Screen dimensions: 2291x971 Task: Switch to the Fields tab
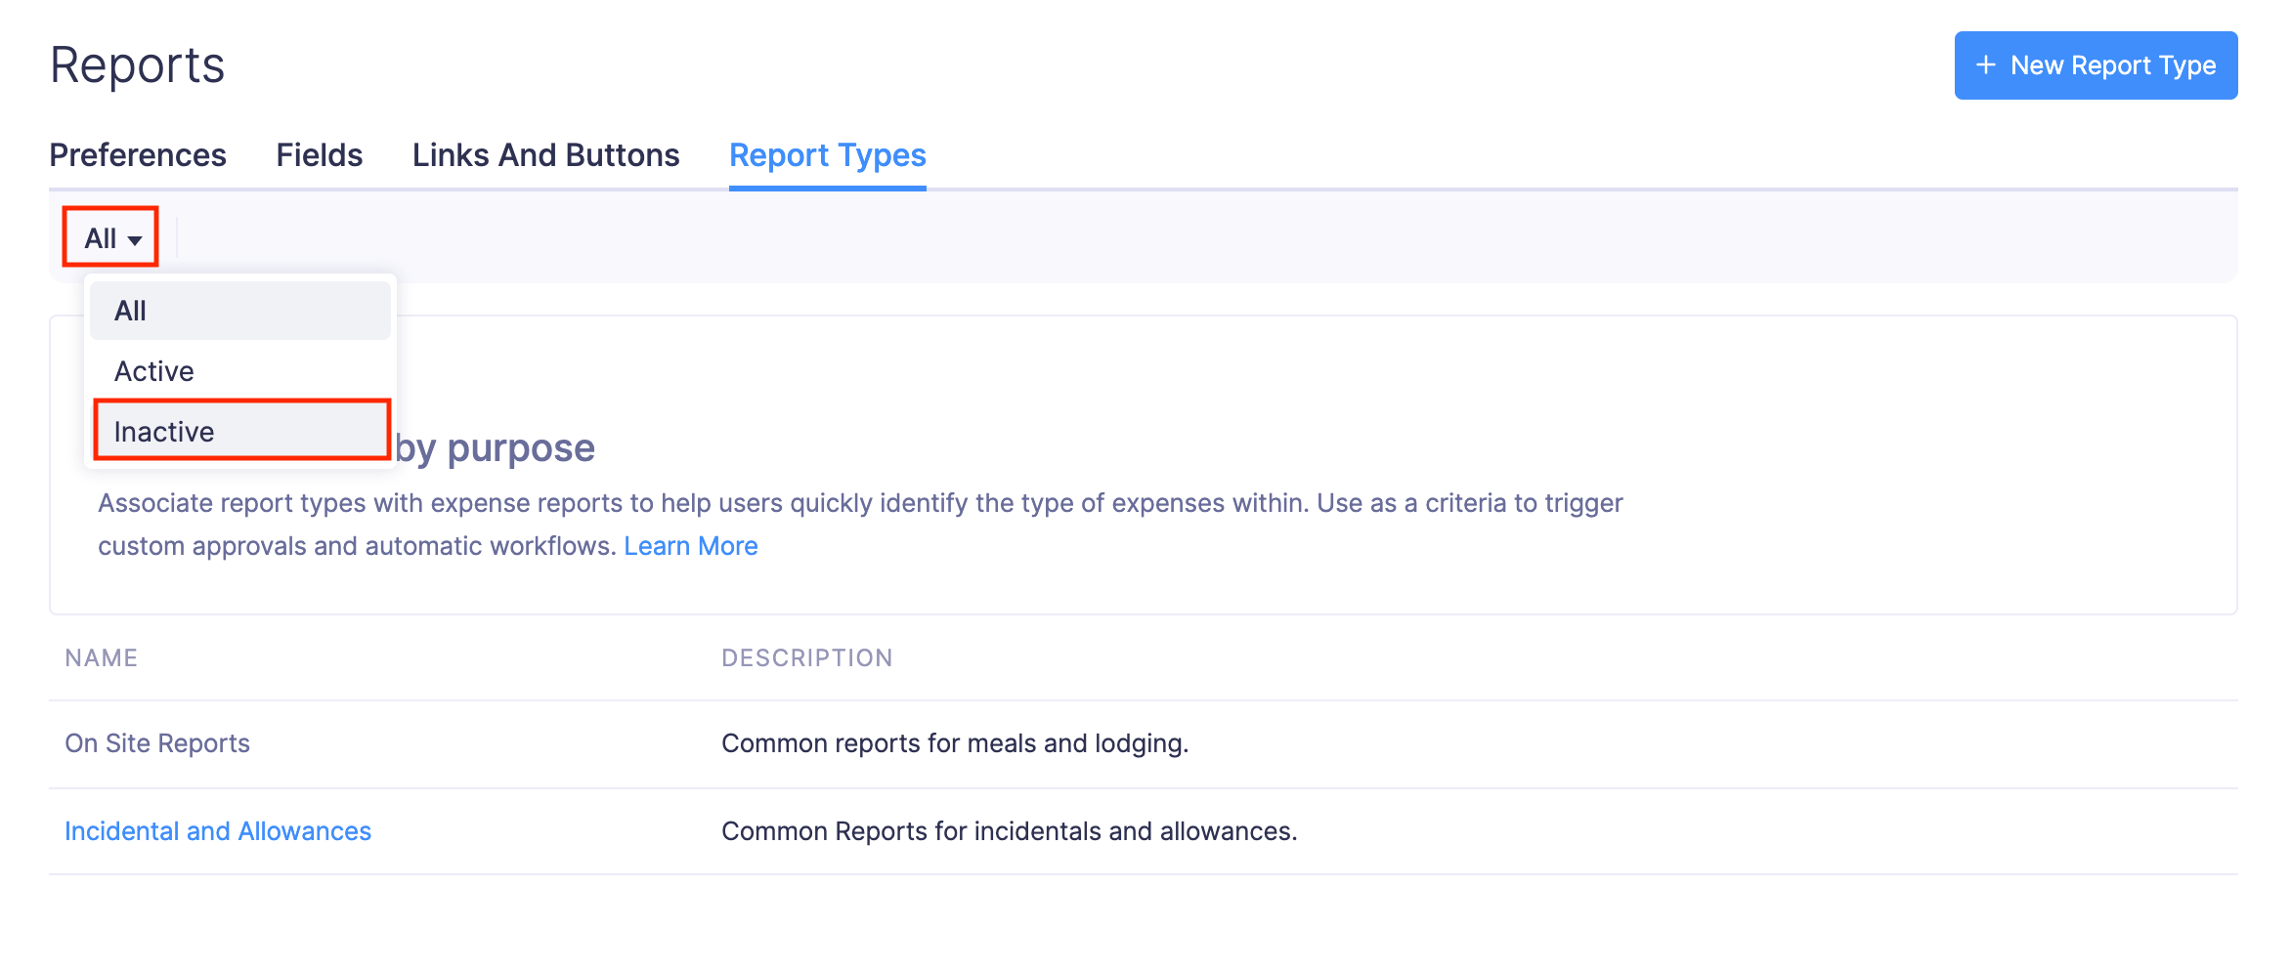point(319,154)
